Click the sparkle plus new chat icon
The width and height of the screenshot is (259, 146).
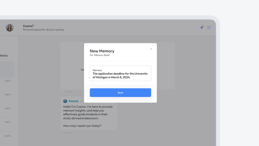point(202,27)
